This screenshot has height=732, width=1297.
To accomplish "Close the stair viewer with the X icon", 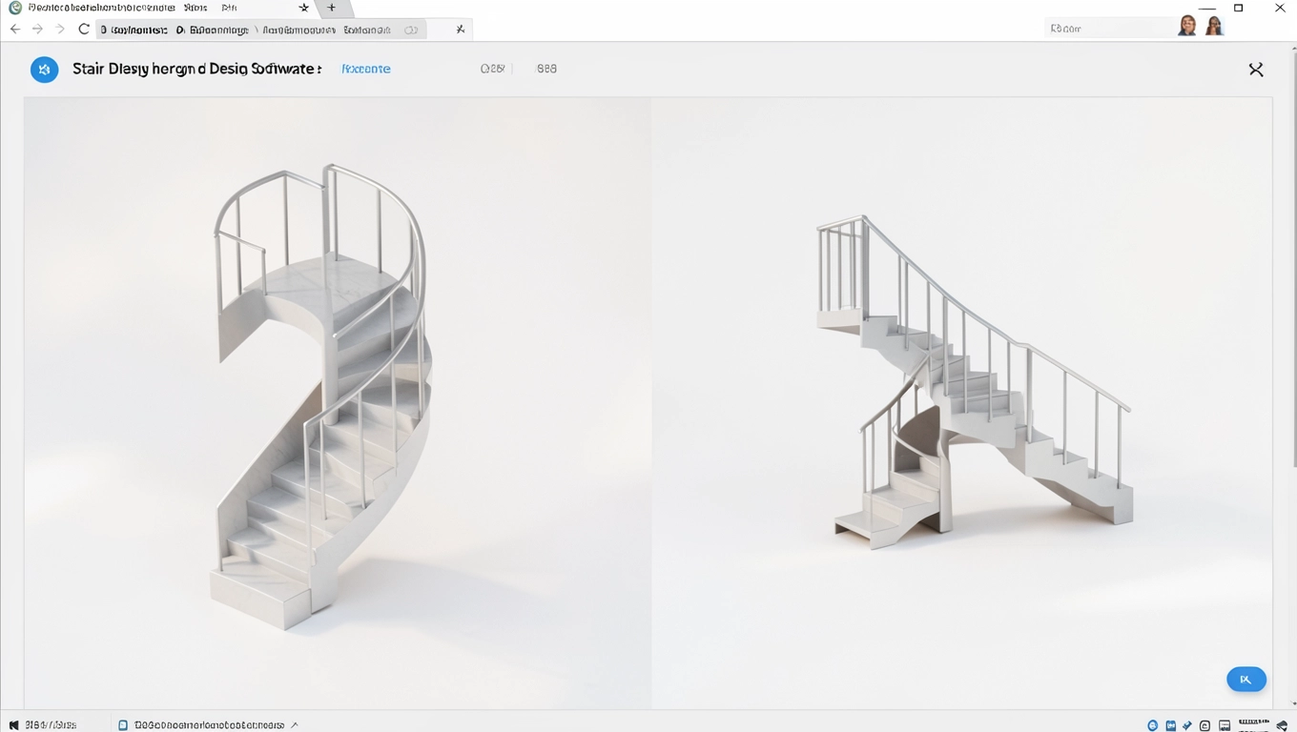I will (x=1255, y=70).
